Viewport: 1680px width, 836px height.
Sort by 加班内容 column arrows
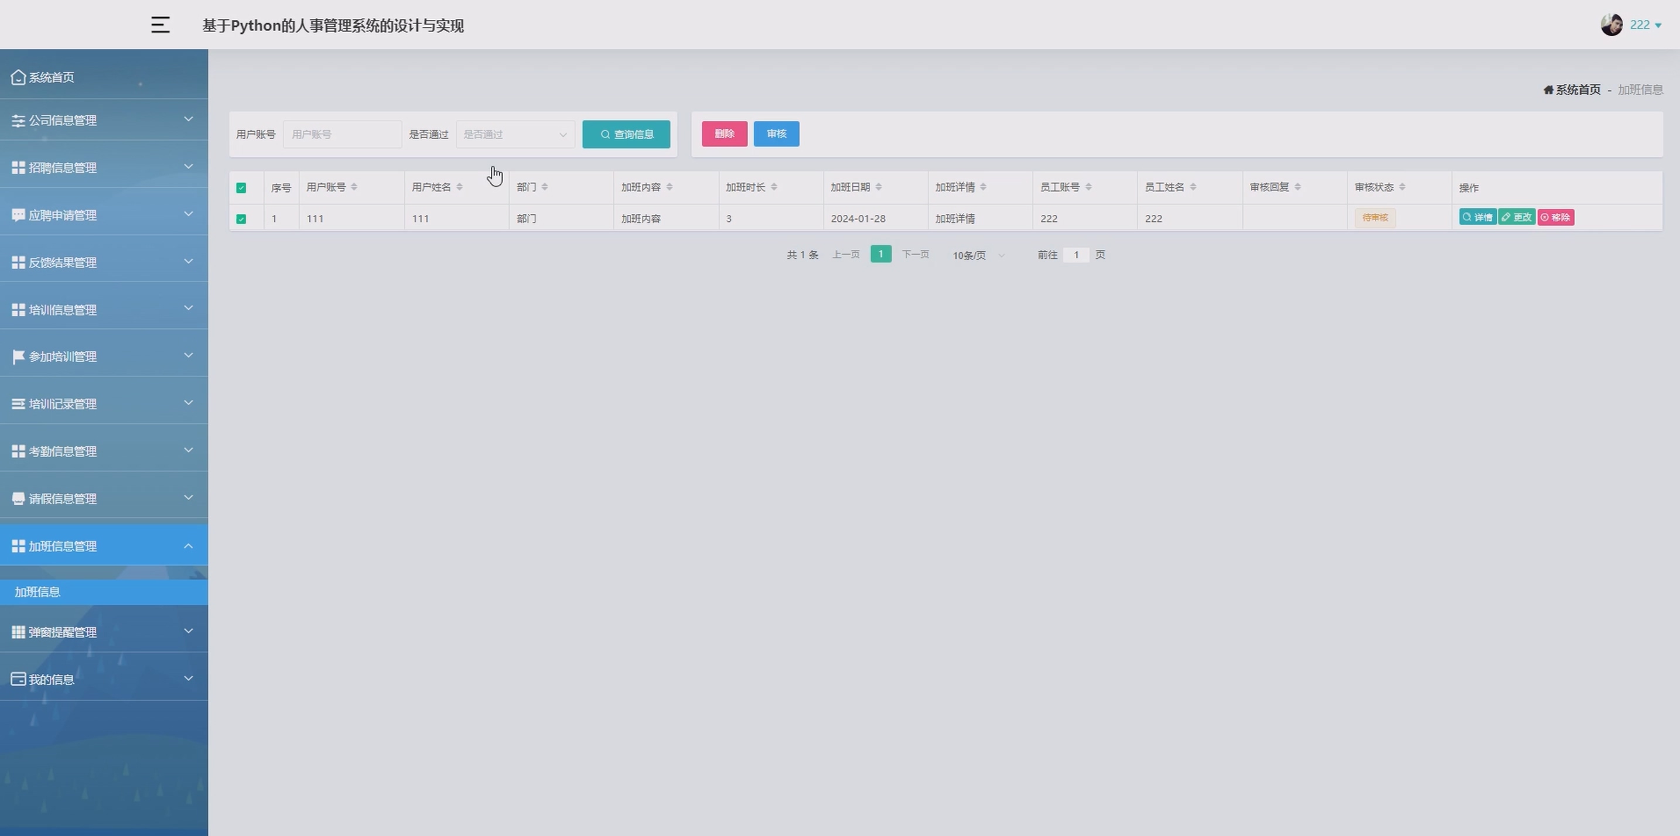click(x=669, y=187)
